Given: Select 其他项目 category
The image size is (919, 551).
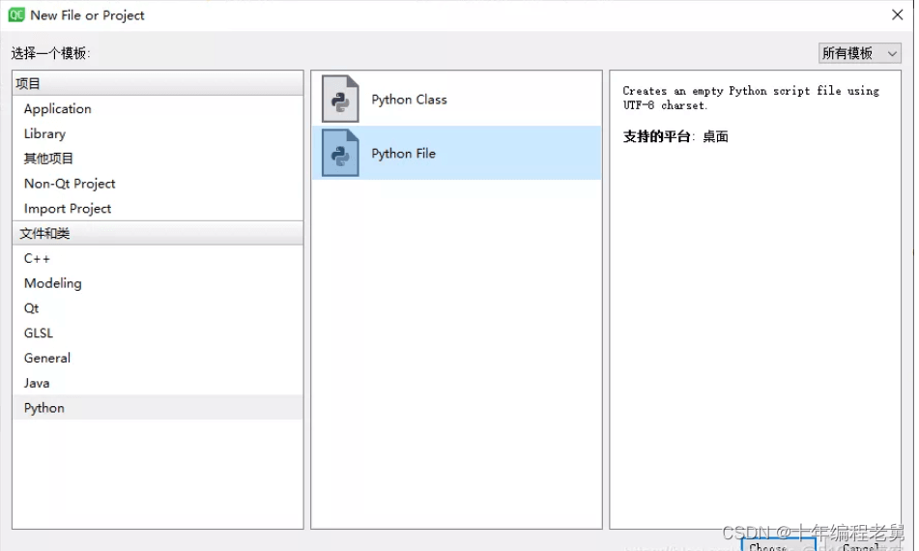Looking at the screenshot, I should tap(158, 159).
